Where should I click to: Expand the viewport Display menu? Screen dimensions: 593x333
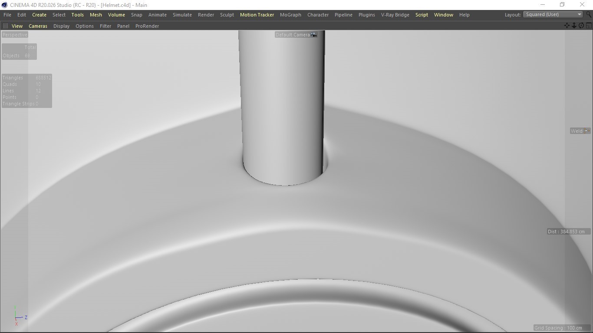(61, 26)
